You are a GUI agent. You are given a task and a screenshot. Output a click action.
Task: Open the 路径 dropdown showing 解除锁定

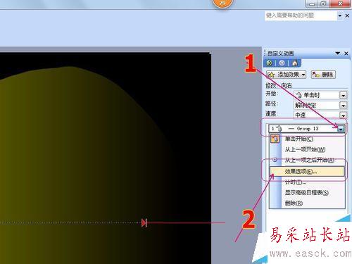coord(343,106)
